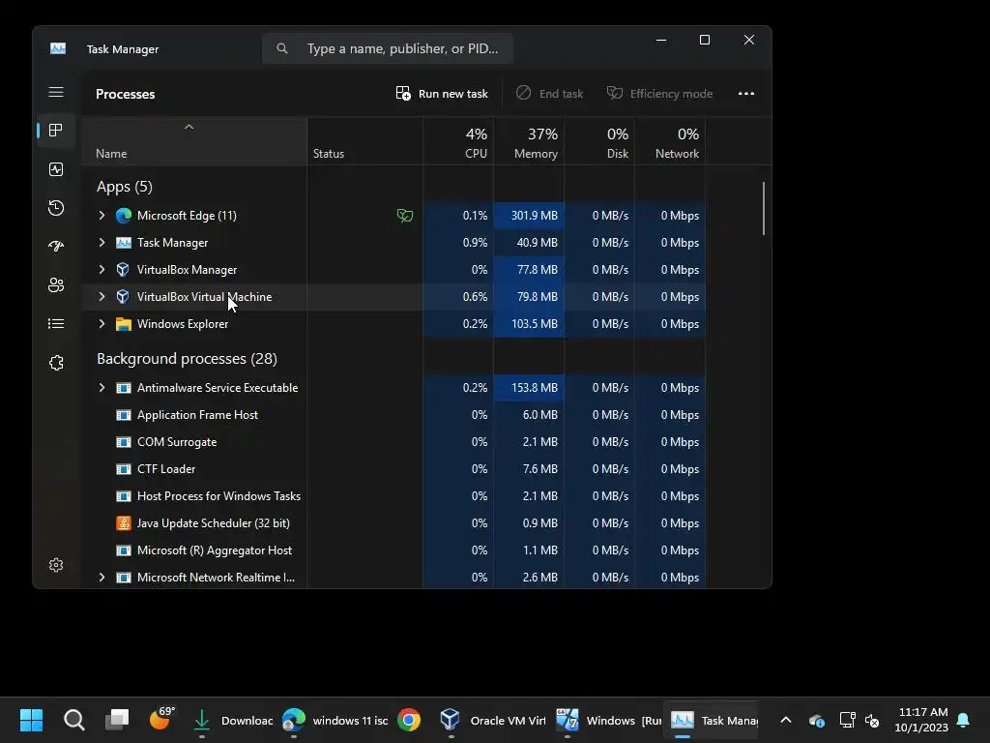Open the notifications bell
The width and height of the screenshot is (990, 743).
964,720
